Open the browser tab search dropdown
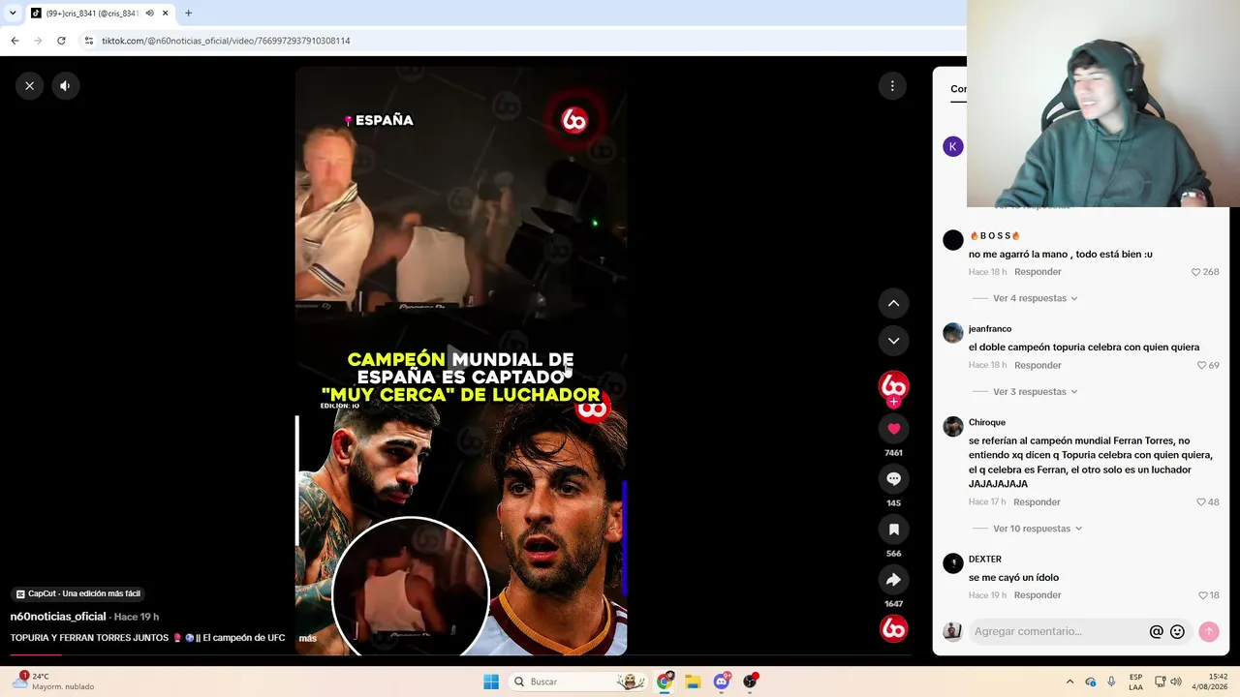 click(x=13, y=14)
